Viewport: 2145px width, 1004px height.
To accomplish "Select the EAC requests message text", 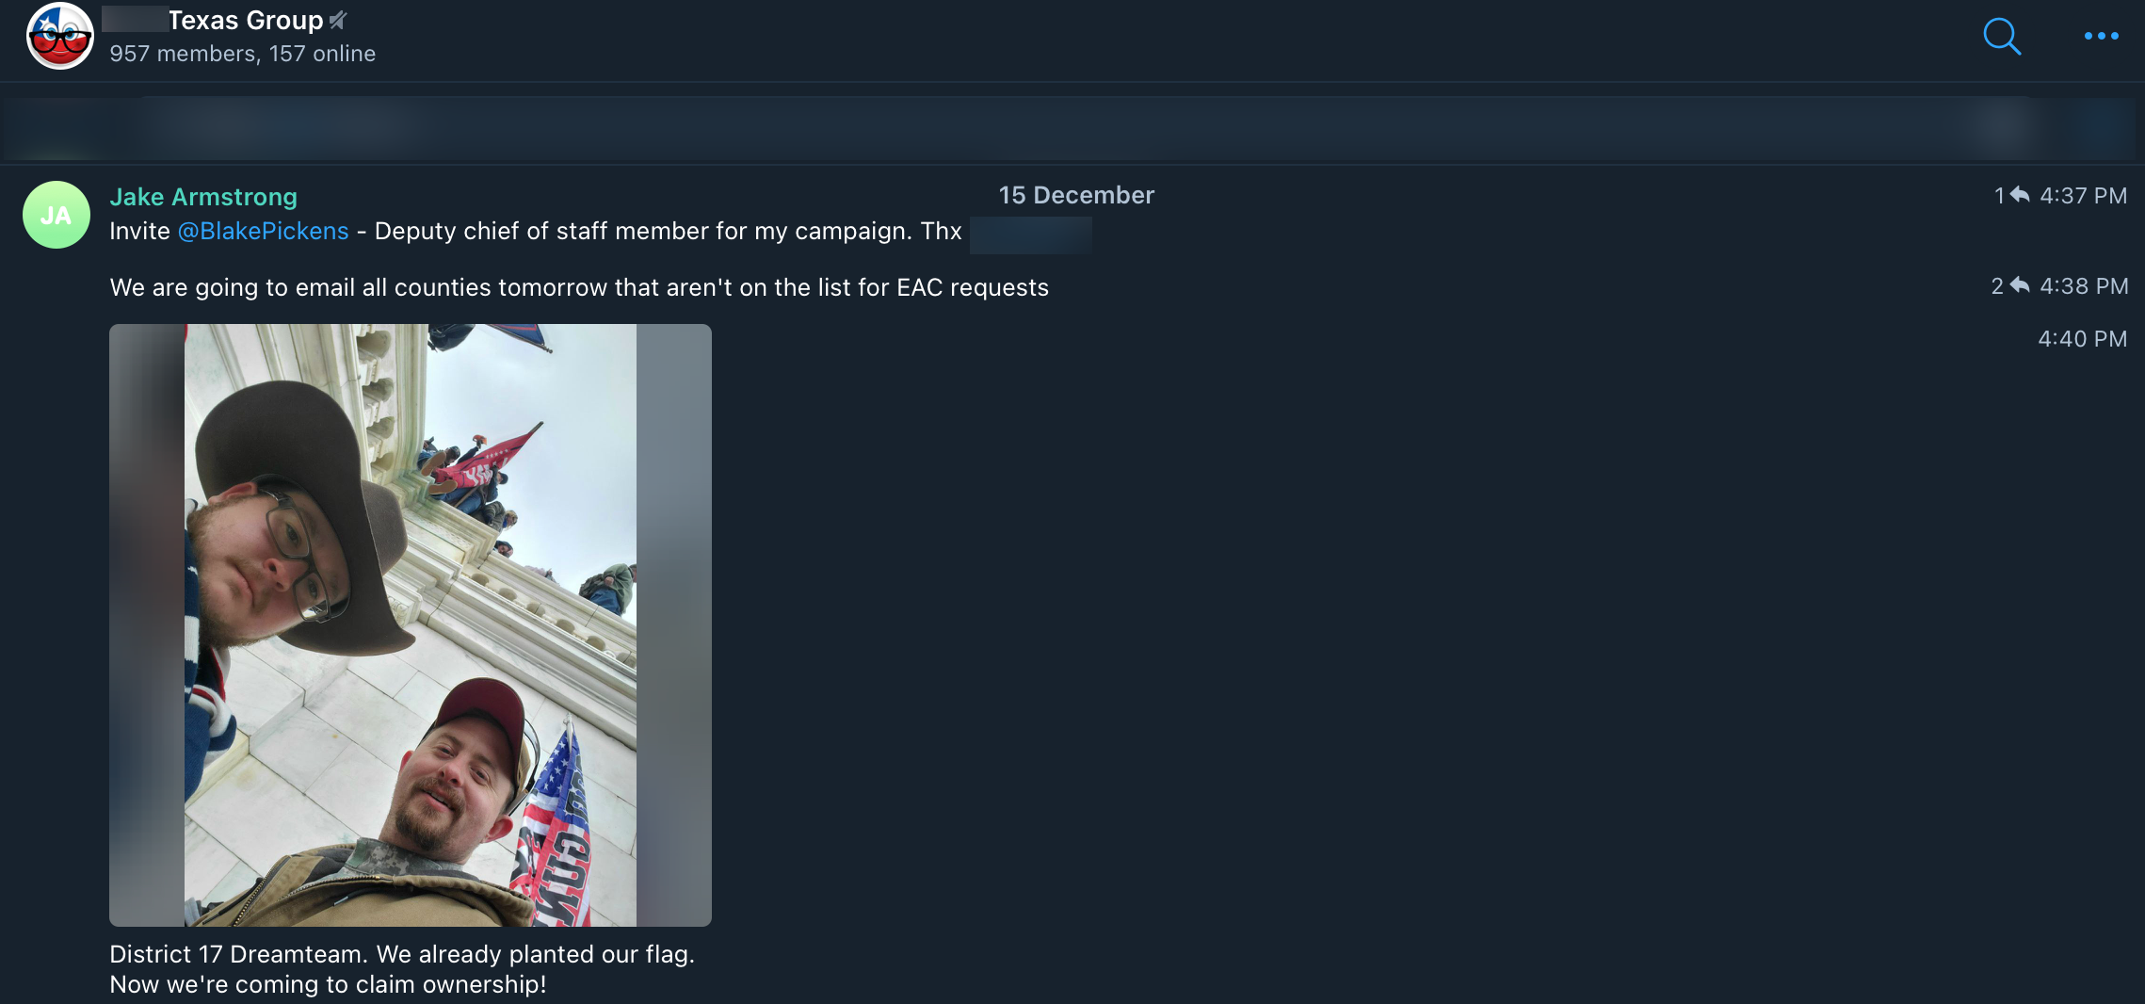I will click(579, 287).
